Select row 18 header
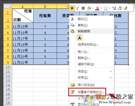The image size is (135, 106). tap(8, 103)
